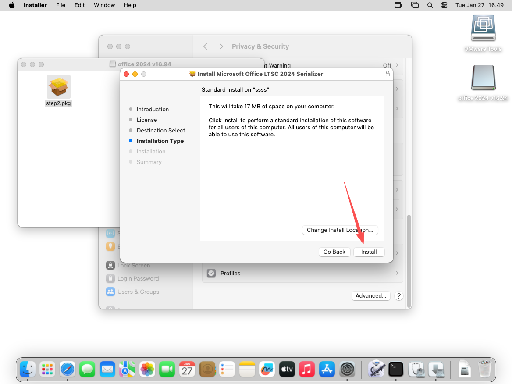
Task: Open the File menu
Action: (x=60, y=5)
